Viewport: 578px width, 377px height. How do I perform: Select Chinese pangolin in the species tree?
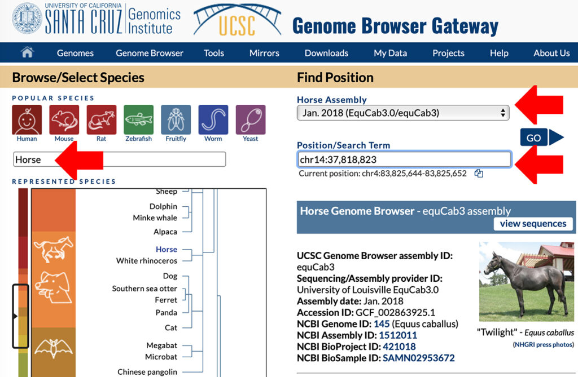[x=147, y=372]
